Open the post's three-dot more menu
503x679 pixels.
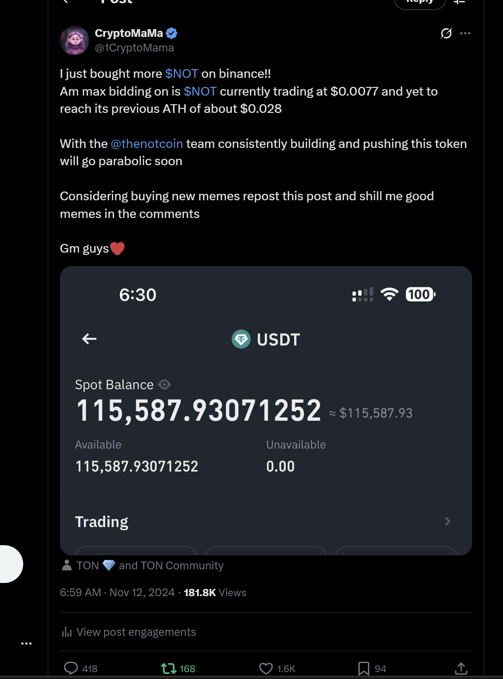(465, 33)
